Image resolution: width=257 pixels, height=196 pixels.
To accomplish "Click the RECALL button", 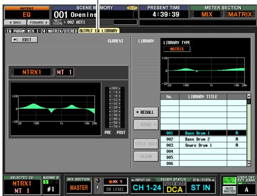I will [146, 112].
